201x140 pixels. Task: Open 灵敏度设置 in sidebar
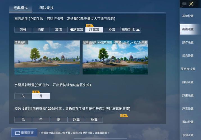click(188, 69)
